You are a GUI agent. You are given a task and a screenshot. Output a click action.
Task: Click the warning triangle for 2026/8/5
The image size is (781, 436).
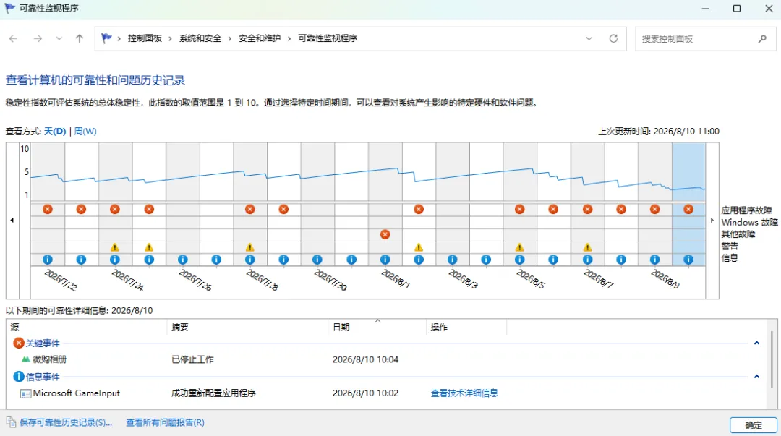[520, 247]
